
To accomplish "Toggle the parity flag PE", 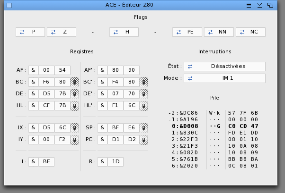I will pyautogui.click(x=187, y=32).
